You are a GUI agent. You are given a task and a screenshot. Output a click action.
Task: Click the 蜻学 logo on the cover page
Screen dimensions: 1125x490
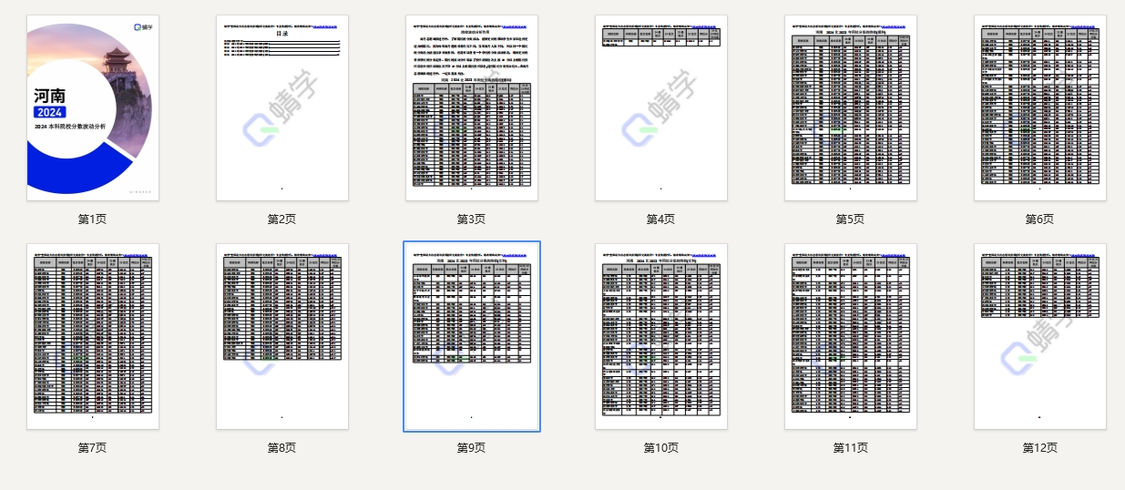coord(143,28)
